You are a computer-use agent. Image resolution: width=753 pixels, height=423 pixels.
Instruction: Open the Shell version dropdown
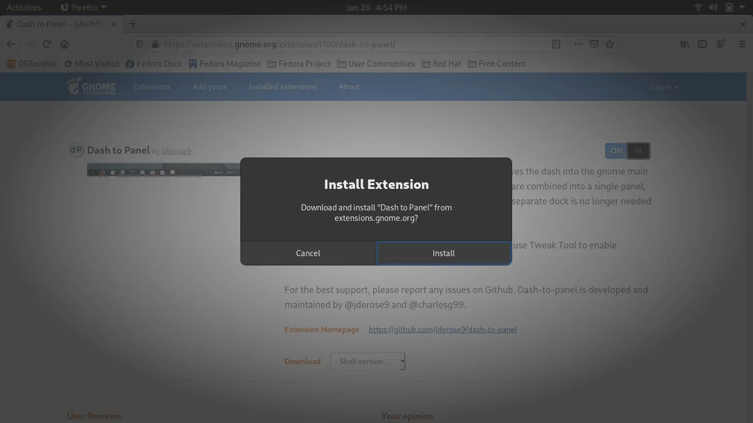coord(367,361)
